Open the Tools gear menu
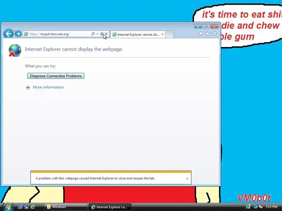Image resolution: width=282 pixels, height=211 pixels. [215, 34]
